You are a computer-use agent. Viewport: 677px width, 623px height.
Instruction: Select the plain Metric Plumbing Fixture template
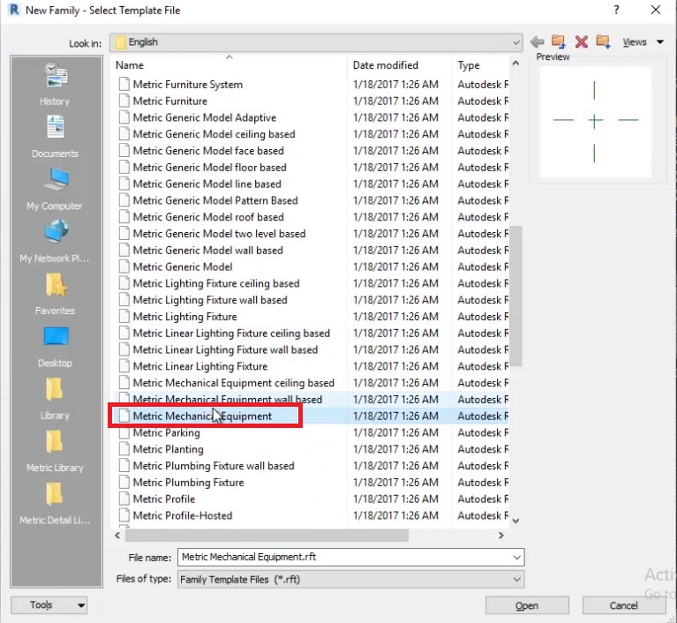[x=188, y=483]
